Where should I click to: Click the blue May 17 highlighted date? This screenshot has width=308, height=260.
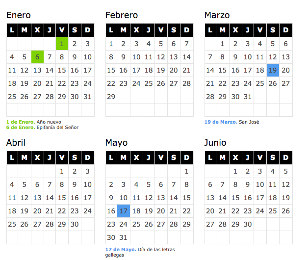(x=124, y=211)
